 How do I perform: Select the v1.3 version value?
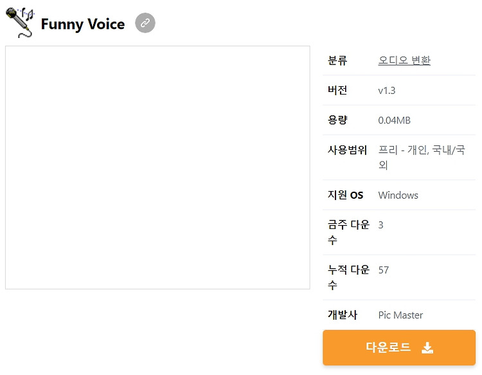coord(387,91)
